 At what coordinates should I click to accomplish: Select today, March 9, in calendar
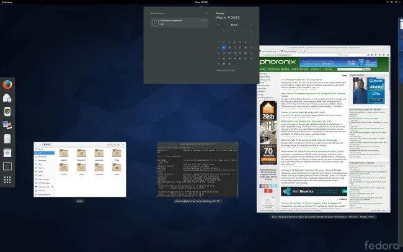[x=224, y=48]
